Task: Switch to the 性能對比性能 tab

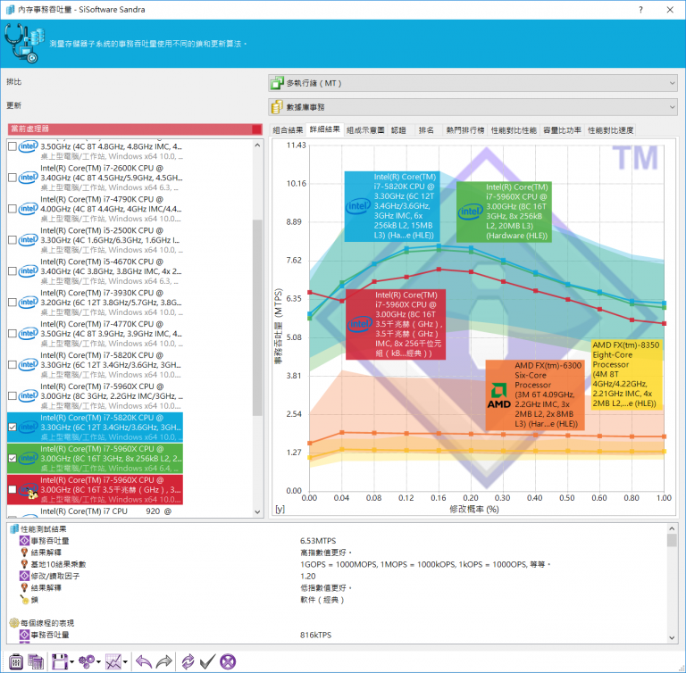Action: [x=514, y=130]
